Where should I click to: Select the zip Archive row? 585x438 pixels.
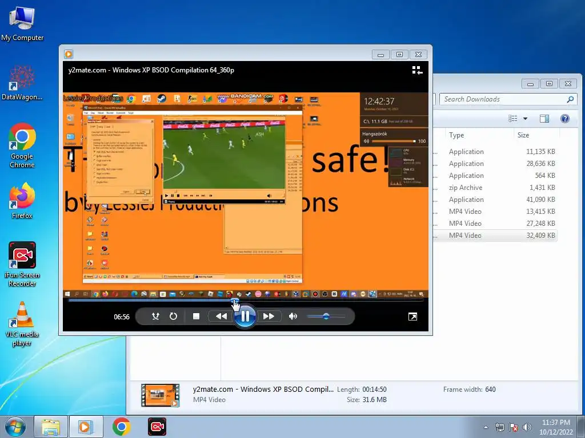click(x=495, y=188)
